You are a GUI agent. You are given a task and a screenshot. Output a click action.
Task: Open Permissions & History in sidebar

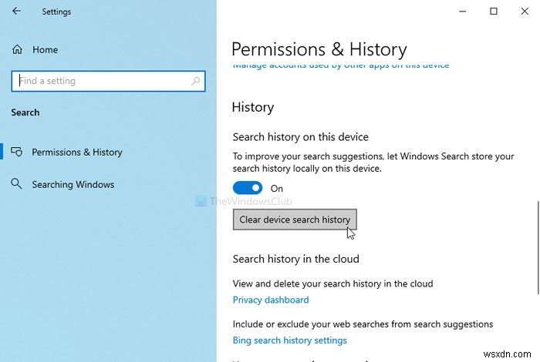(x=77, y=152)
